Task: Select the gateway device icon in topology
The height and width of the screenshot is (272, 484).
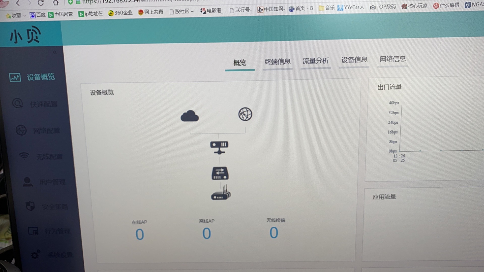Action: point(219,147)
